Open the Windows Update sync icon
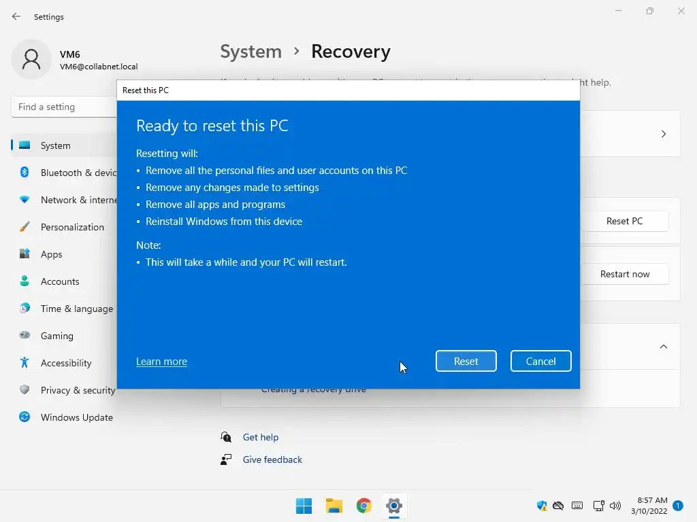Screen dimensions: 697x522 pyautogui.click(x=25, y=417)
